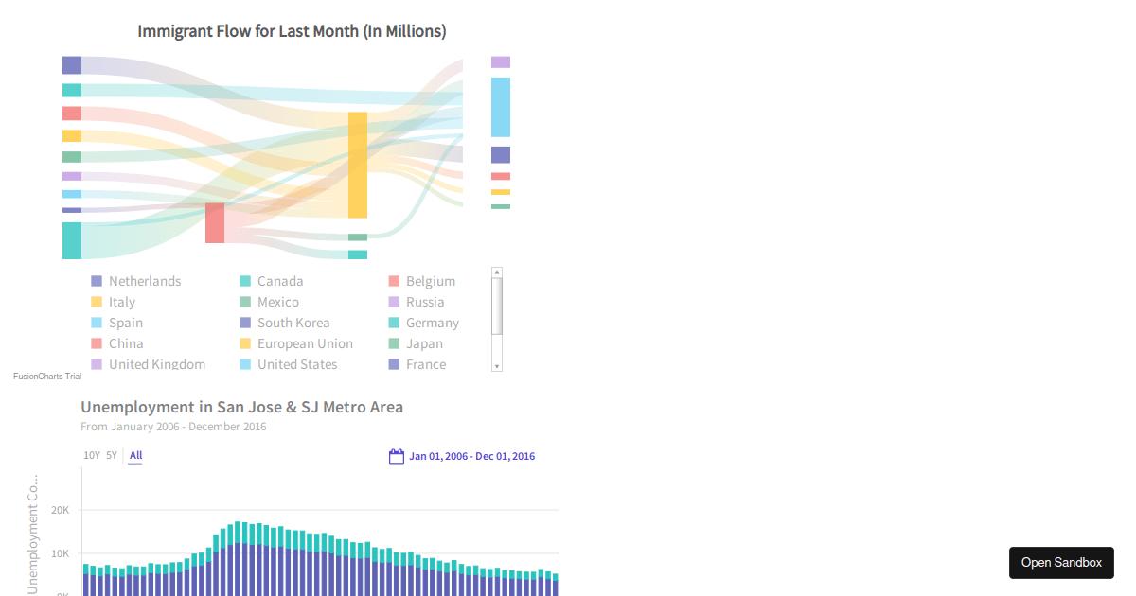Click the light blue Spain node on the right
Image resolution: width=1136 pixels, height=596 pixels.
(500, 107)
